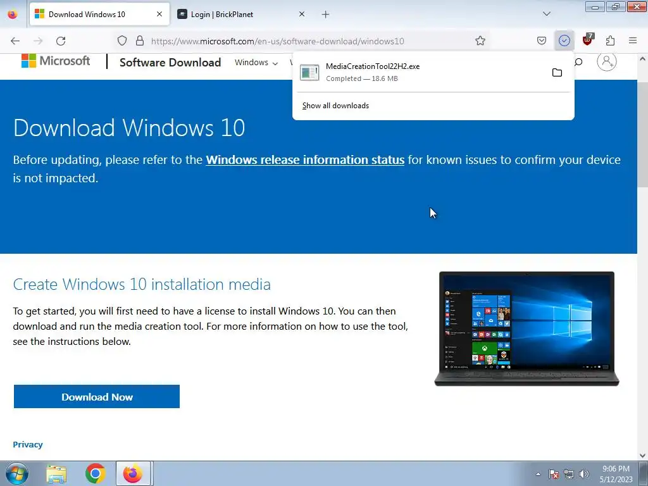Click the Create Windows 10 installation media heading
648x486 pixels.
point(142,284)
